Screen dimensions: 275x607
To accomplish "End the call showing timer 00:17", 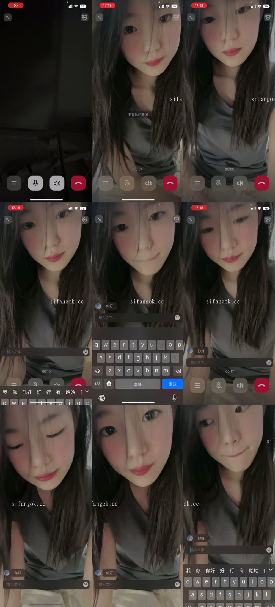I will pyautogui.click(x=262, y=385).
